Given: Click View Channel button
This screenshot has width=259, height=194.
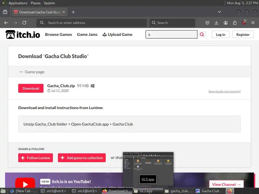Looking at the screenshot, I should [226, 184].
